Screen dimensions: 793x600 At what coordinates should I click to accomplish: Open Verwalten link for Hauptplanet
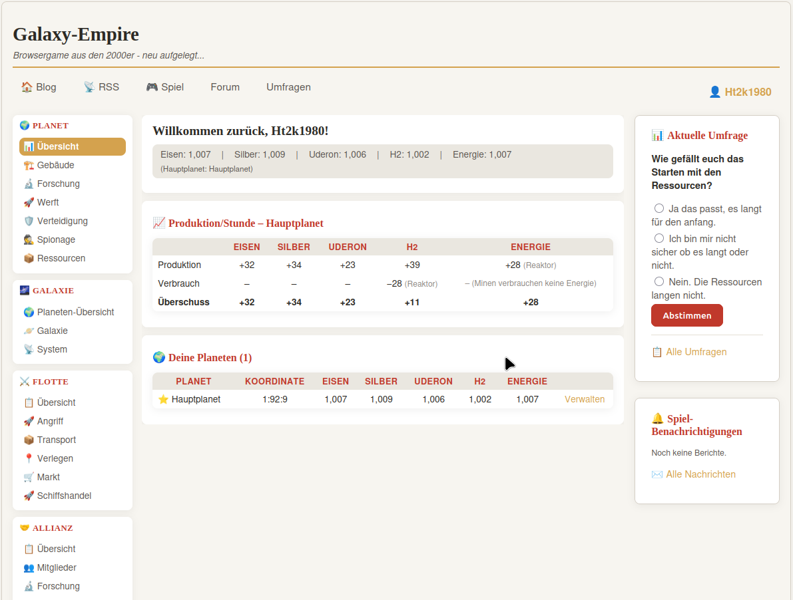pyautogui.click(x=585, y=400)
